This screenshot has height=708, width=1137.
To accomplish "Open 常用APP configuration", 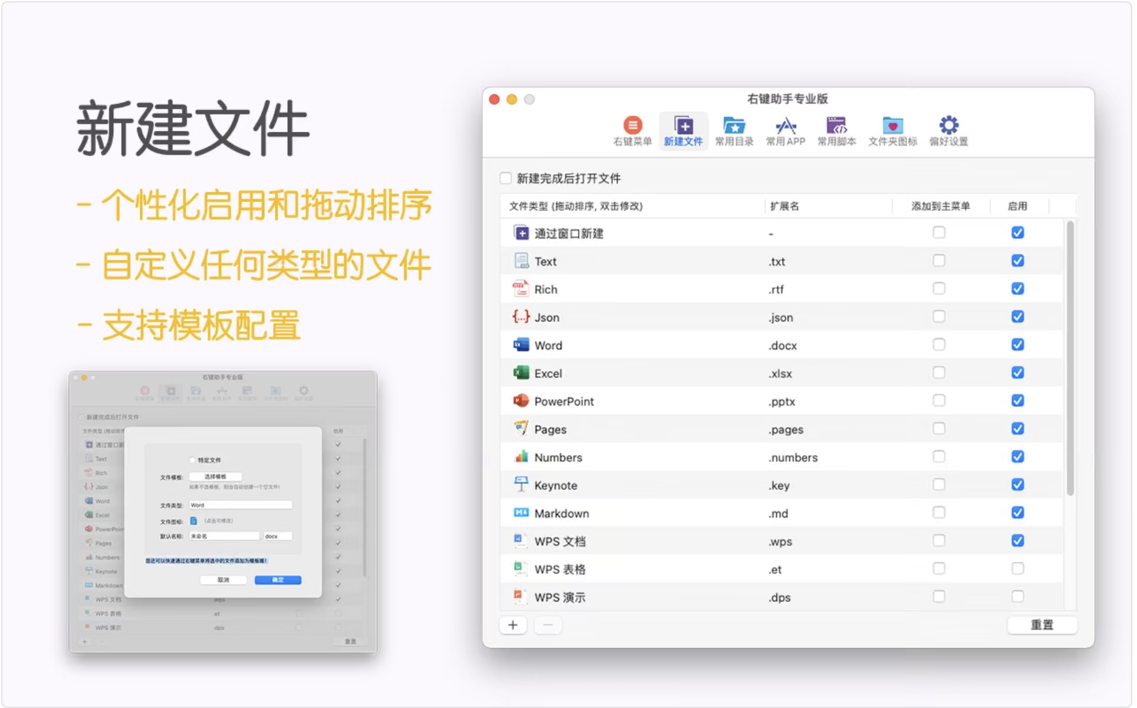I will (x=785, y=129).
